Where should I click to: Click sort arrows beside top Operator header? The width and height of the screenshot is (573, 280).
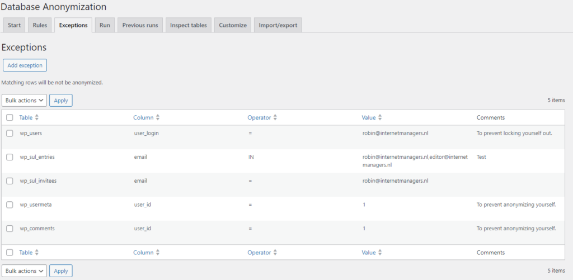pyautogui.click(x=275, y=118)
